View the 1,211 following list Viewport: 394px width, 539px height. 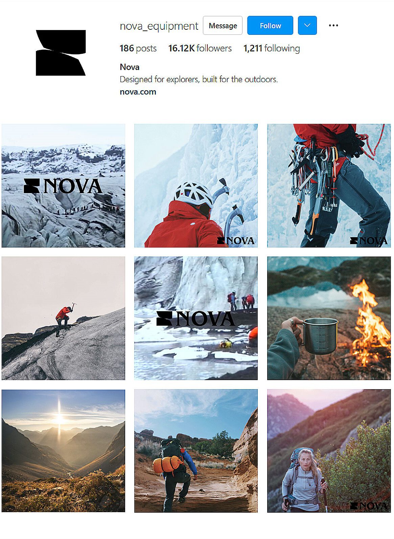click(272, 48)
